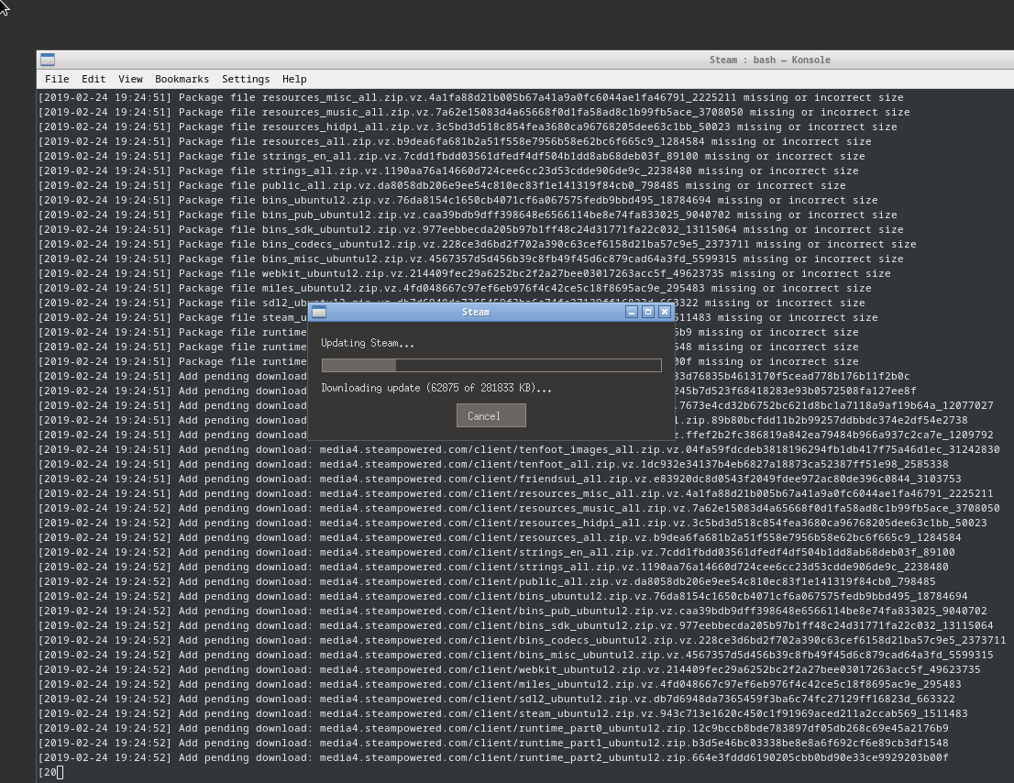Open the Bookmarks menu
Screen dimensions: 1014x783
[x=182, y=79]
